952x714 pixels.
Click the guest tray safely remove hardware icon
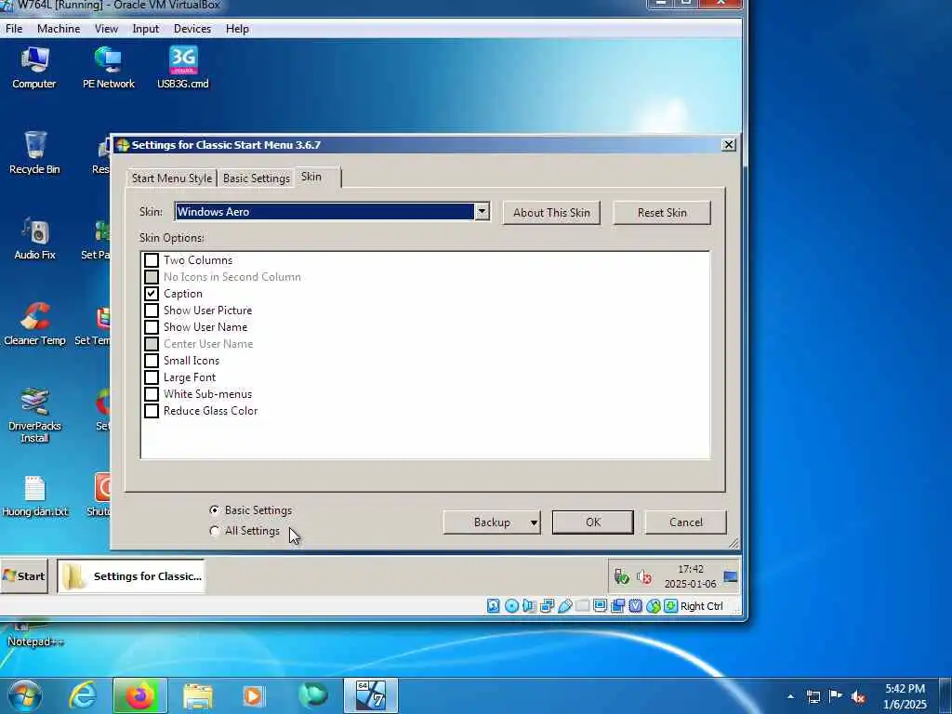pyautogui.click(x=621, y=576)
